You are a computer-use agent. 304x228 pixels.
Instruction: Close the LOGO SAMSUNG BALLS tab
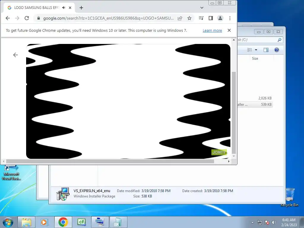pyautogui.click(x=70, y=8)
